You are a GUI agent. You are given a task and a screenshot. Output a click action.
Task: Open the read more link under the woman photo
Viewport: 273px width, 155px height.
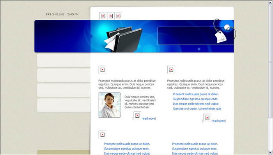coord(148,118)
